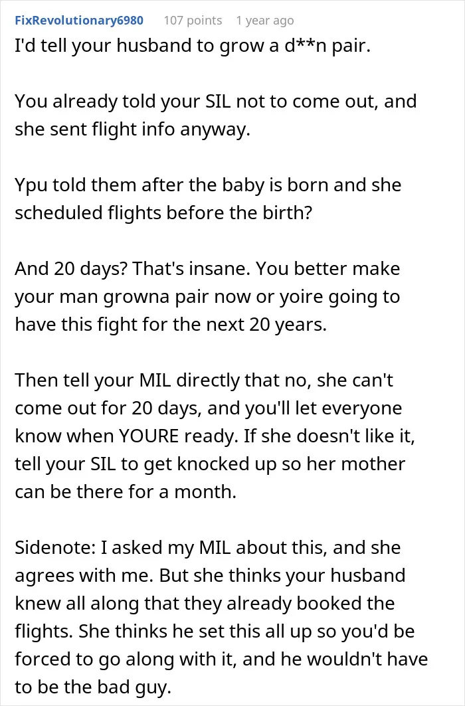Click the 107 points score
Viewport: 465px width, 706px height.
[193, 21]
